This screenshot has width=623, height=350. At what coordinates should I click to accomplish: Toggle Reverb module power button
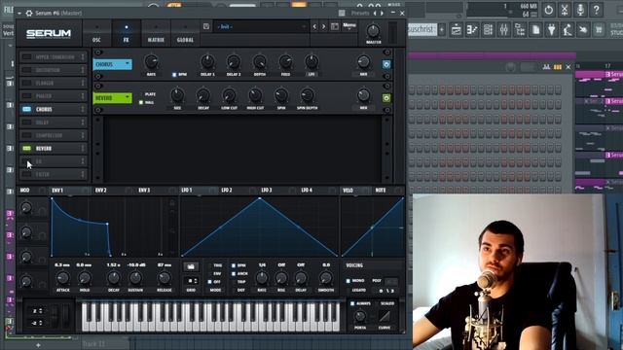tap(386, 98)
